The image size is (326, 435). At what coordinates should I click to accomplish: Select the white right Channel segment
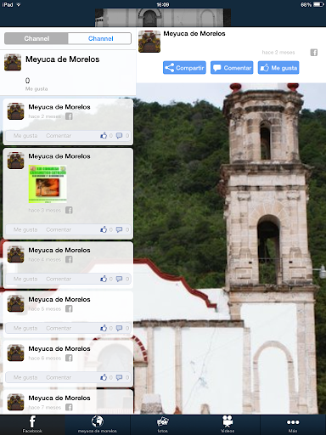coord(100,38)
